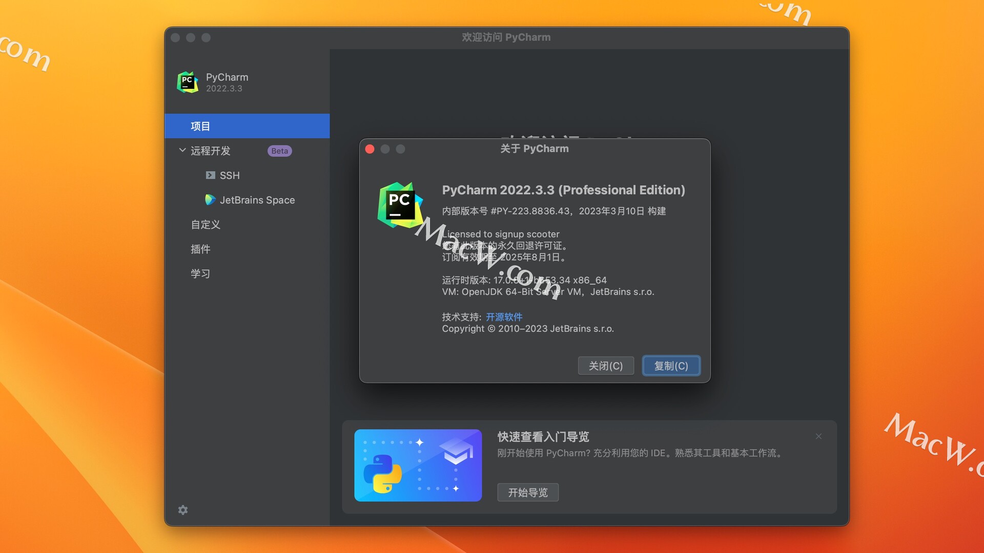Click the settings gear icon

click(x=182, y=511)
